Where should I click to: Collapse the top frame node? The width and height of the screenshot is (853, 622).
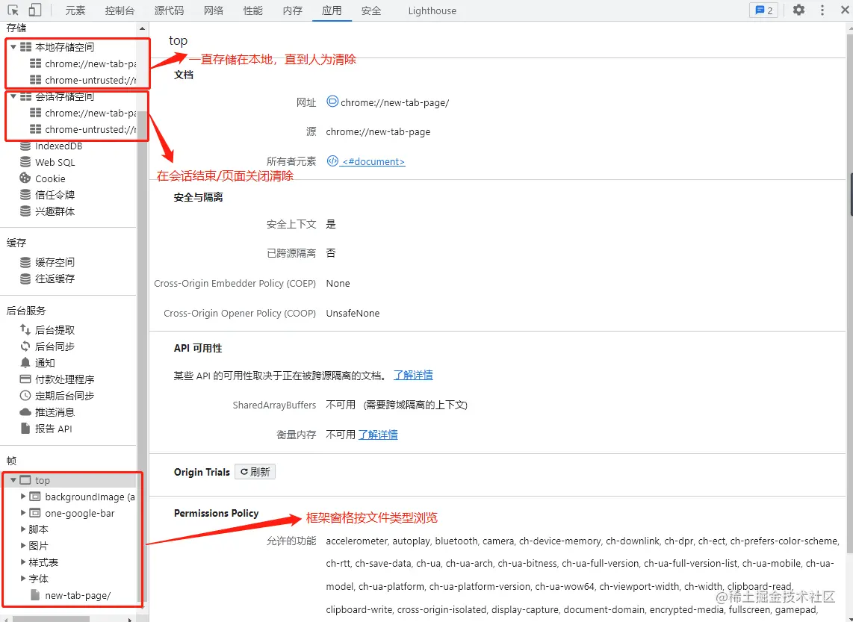coord(13,480)
